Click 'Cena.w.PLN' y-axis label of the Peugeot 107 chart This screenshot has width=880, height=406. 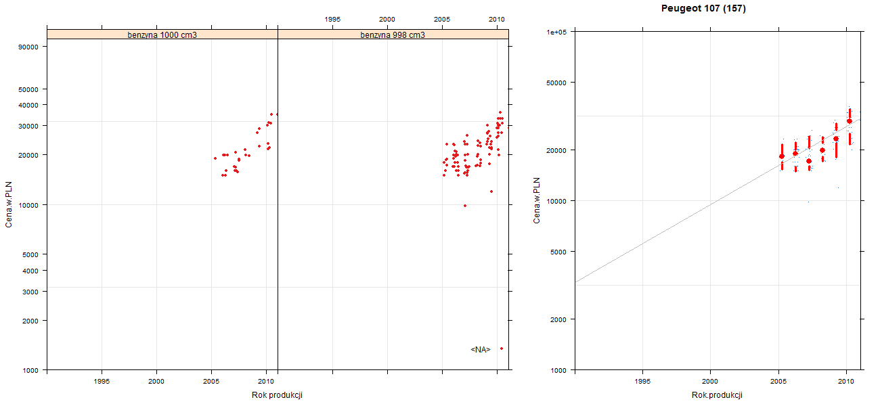(537, 200)
